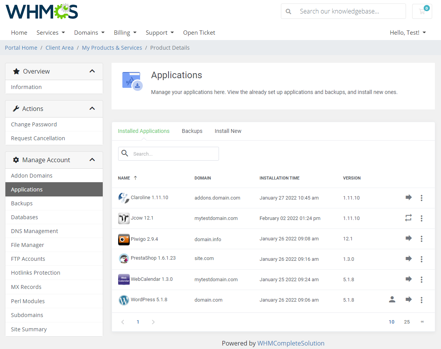The width and height of the screenshot is (441, 349).
Task: Open the Billing dropdown menu
Action: coord(125,33)
